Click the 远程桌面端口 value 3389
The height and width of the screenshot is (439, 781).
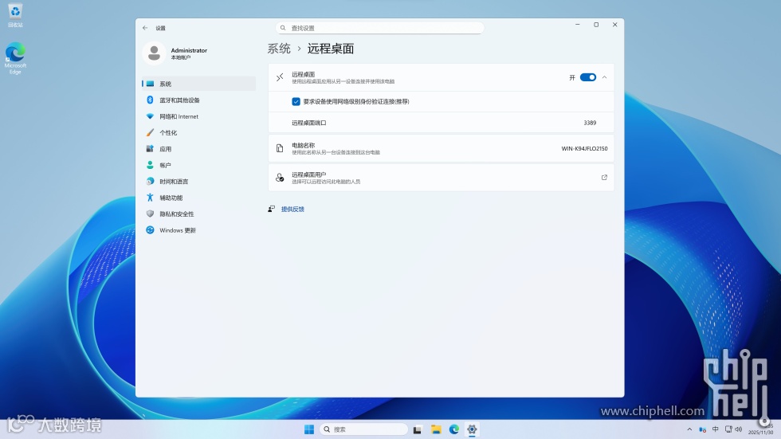[x=590, y=123]
